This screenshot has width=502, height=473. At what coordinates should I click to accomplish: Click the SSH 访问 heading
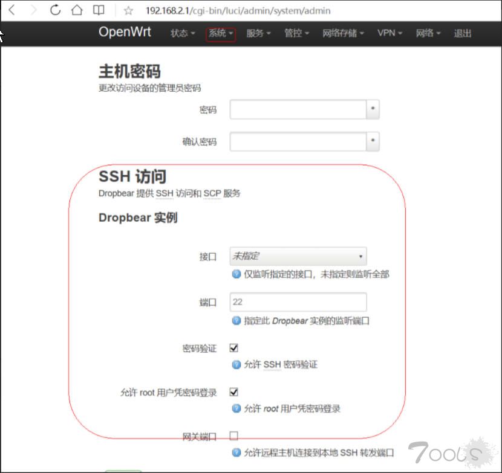132,176
